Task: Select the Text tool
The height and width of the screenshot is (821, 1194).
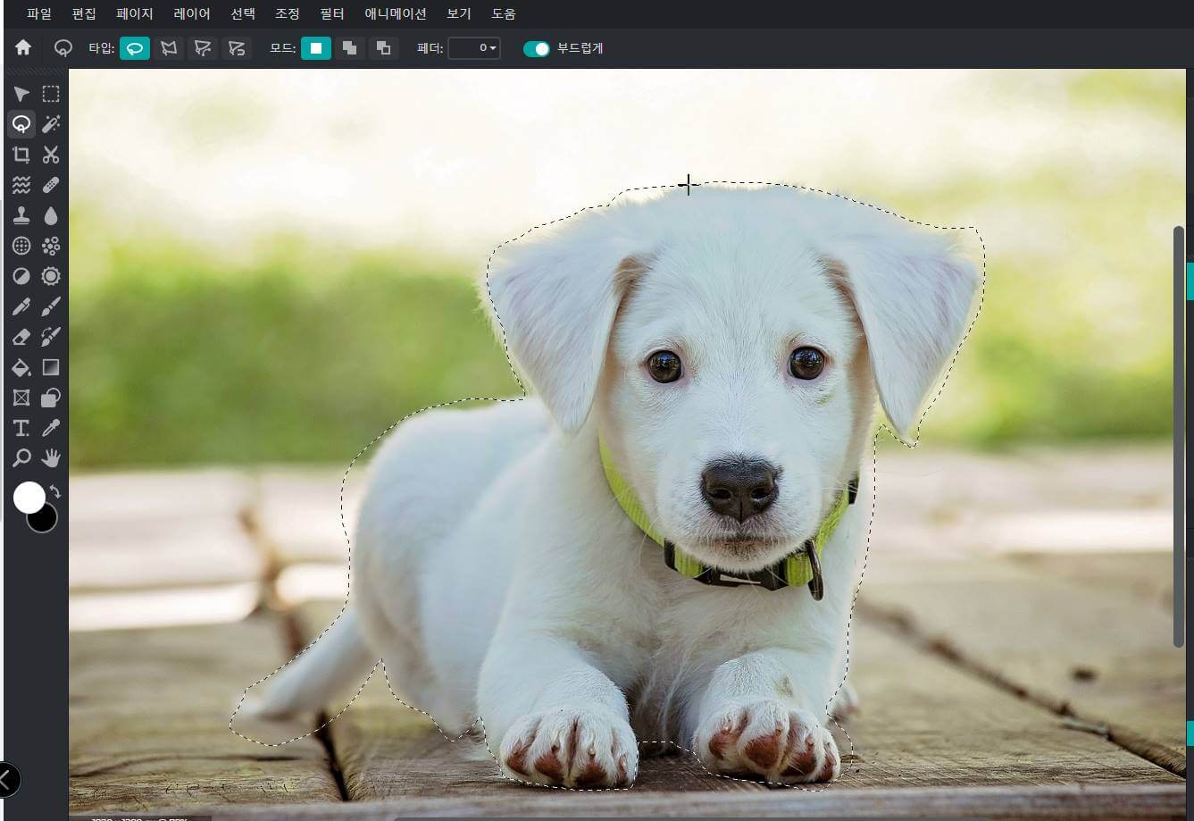Action: (x=21, y=428)
